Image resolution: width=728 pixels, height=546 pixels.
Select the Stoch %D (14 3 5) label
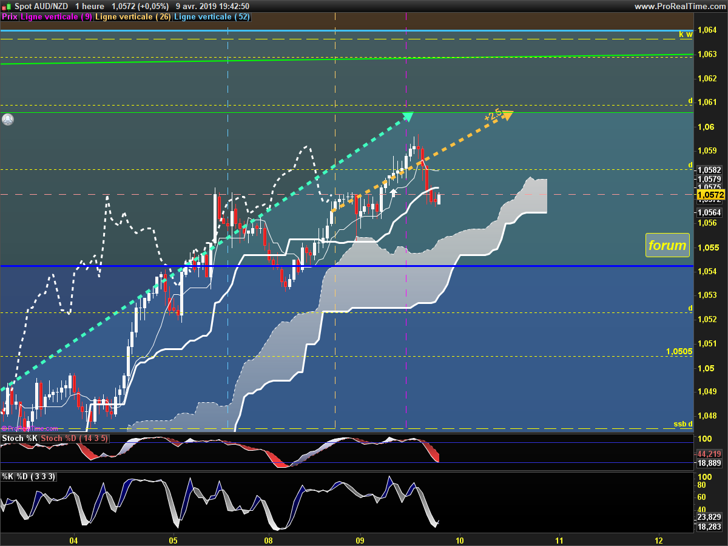[x=75, y=438]
